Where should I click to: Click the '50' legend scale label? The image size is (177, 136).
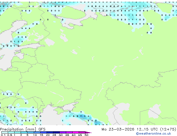[x=86, y=135]
